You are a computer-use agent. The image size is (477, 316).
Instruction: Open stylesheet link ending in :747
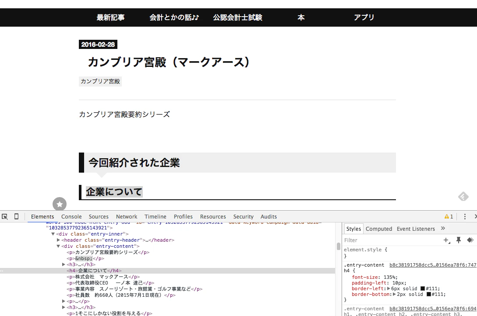433,265
